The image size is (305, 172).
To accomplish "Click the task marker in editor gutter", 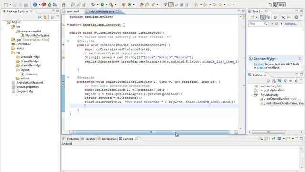I will tap(63, 86).
